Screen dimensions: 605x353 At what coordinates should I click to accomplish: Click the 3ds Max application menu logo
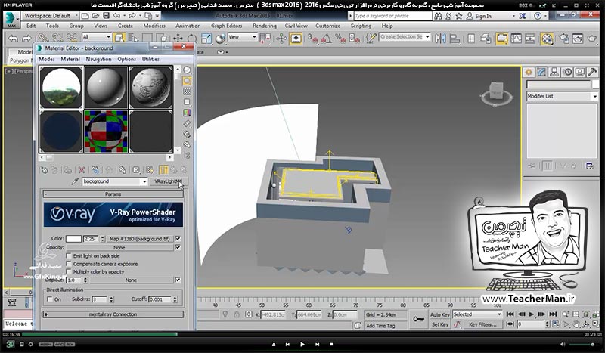[x=11, y=20]
